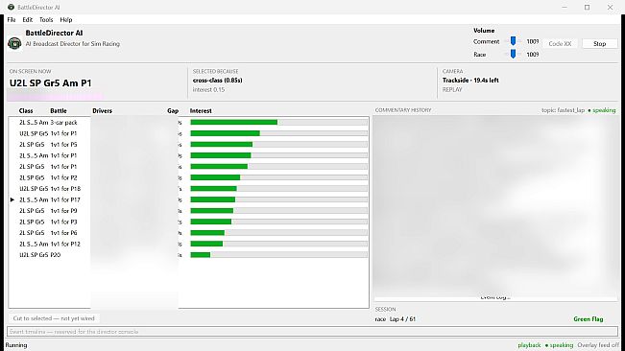Screen dimensions: 625x351
Task: Adjust the Comment volume slider
Action: click(x=513, y=41)
